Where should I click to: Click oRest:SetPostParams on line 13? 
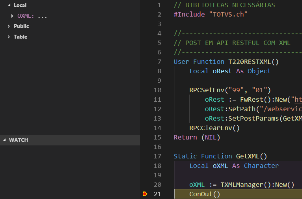(242, 119)
